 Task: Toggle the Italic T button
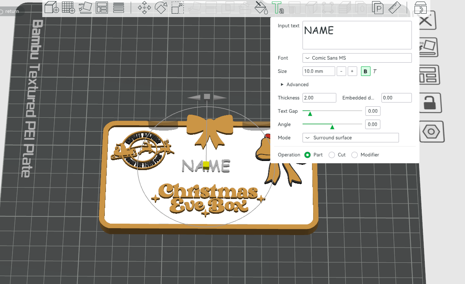(375, 71)
